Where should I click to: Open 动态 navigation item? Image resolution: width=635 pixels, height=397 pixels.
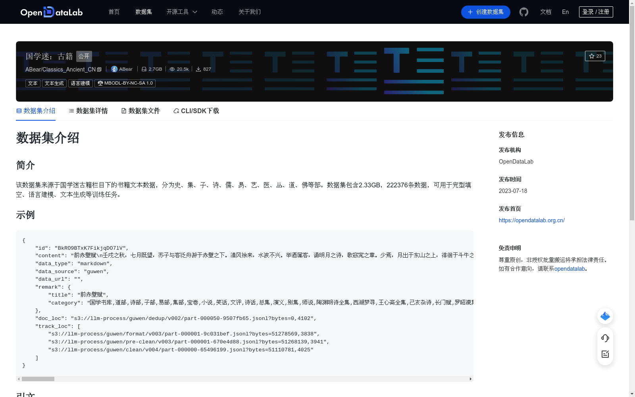[217, 12]
